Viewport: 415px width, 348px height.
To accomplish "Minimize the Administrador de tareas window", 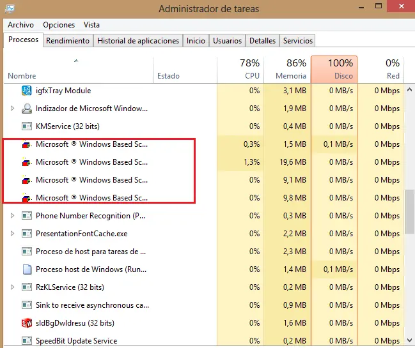I will pyautogui.click(x=361, y=7).
